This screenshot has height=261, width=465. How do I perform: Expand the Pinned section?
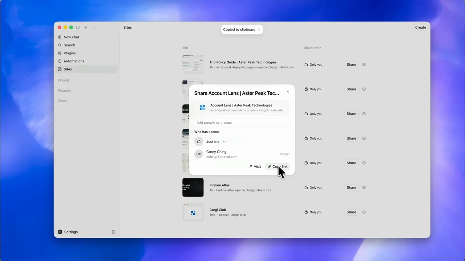tap(63, 80)
